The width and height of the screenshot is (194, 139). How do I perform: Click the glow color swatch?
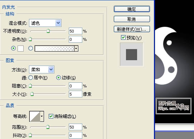pos(20,48)
